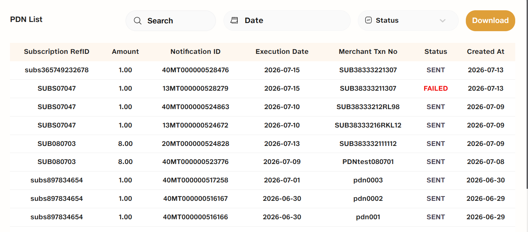
Task: Click the Subscription RefID column header
Action: 56,52
